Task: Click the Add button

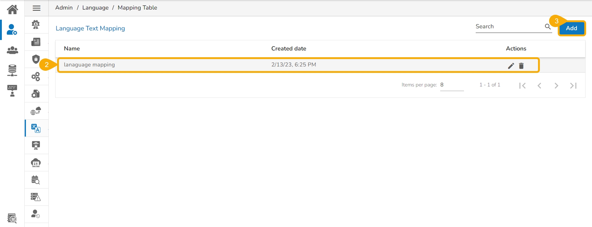Action: coord(571,28)
